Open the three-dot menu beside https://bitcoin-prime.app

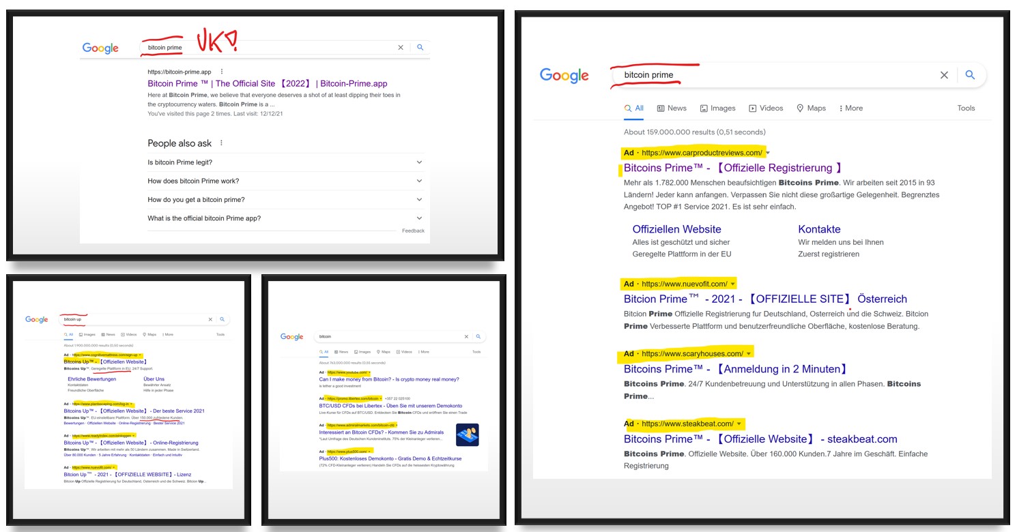coord(222,72)
